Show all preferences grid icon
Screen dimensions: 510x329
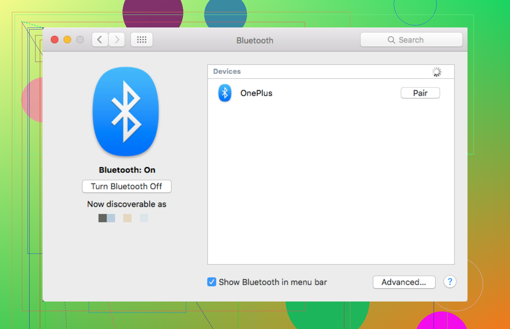click(142, 40)
